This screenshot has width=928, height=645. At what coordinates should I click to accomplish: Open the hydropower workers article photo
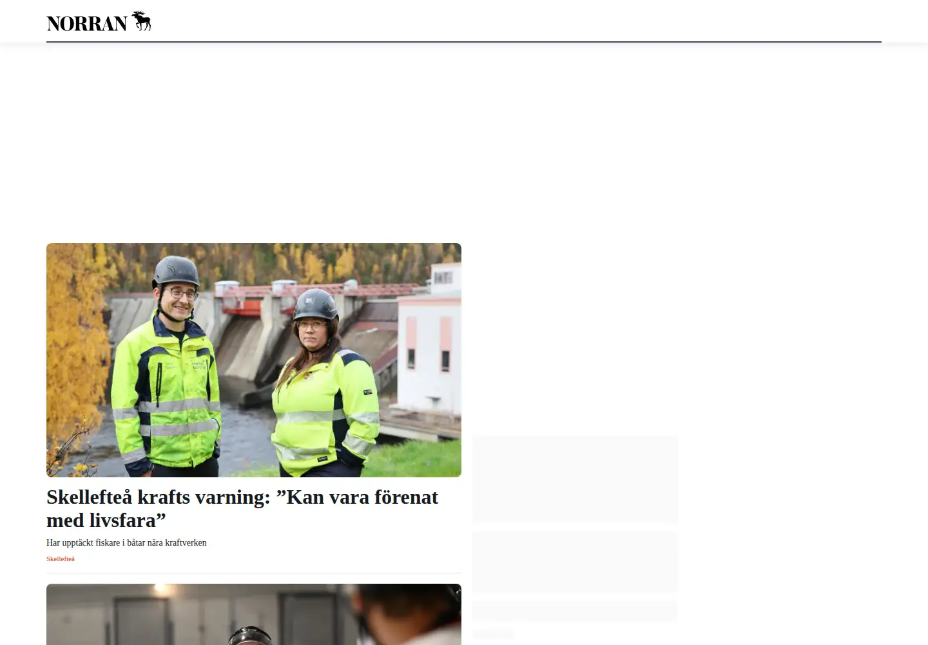click(x=254, y=360)
